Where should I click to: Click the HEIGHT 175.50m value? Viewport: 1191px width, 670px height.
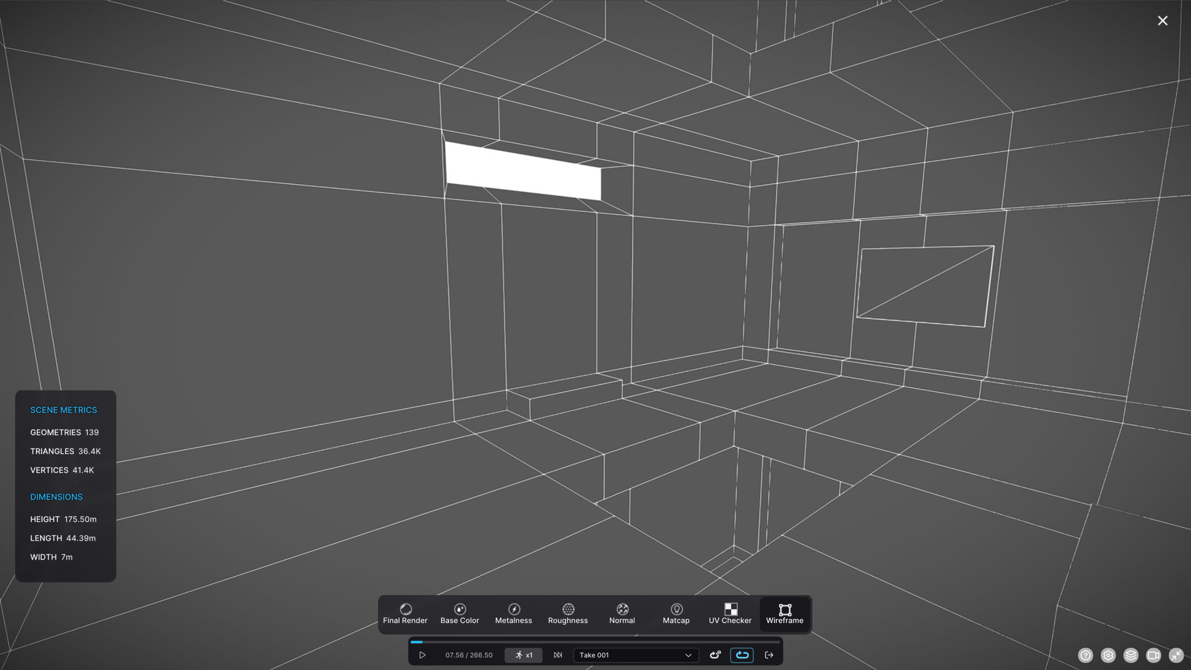pos(63,519)
